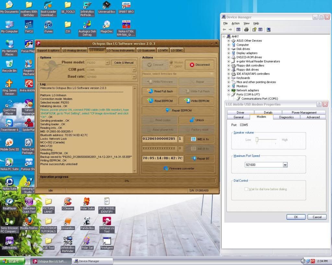Select the OMAP connection mode radio button
The width and height of the screenshot is (332, 265).
click(172, 67)
